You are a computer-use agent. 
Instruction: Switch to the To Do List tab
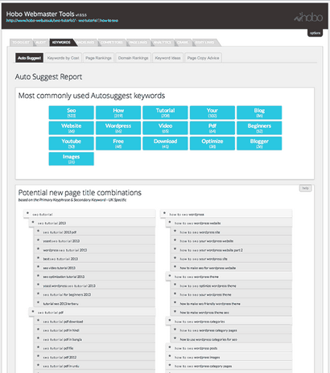point(21,43)
